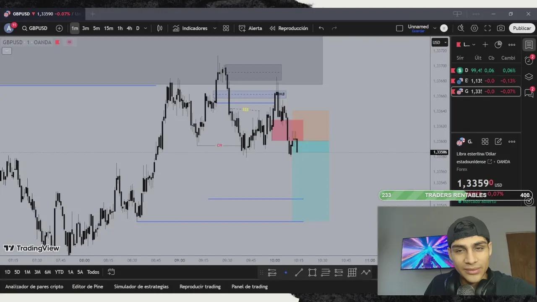537x302 pixels.
Task: Select the 15m timeframe
Action: coord(109,28)
